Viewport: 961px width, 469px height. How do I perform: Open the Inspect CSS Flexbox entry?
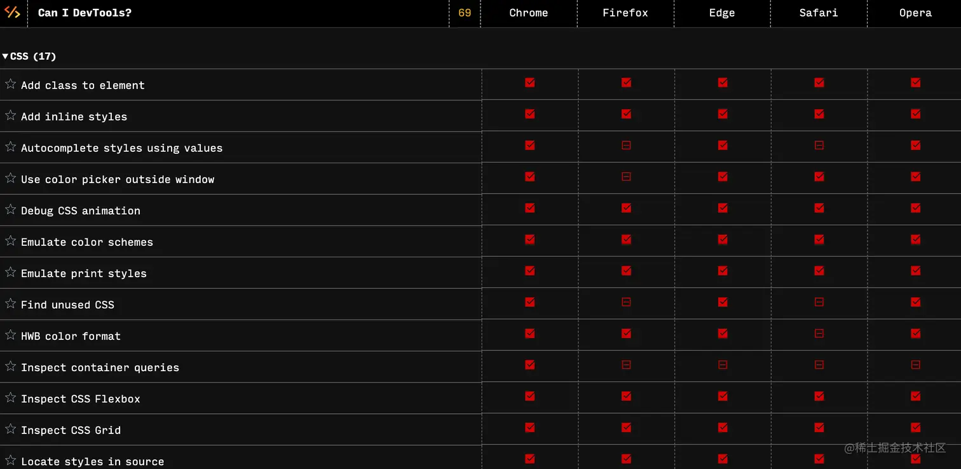pyautogui.click(x=81, y=399)
